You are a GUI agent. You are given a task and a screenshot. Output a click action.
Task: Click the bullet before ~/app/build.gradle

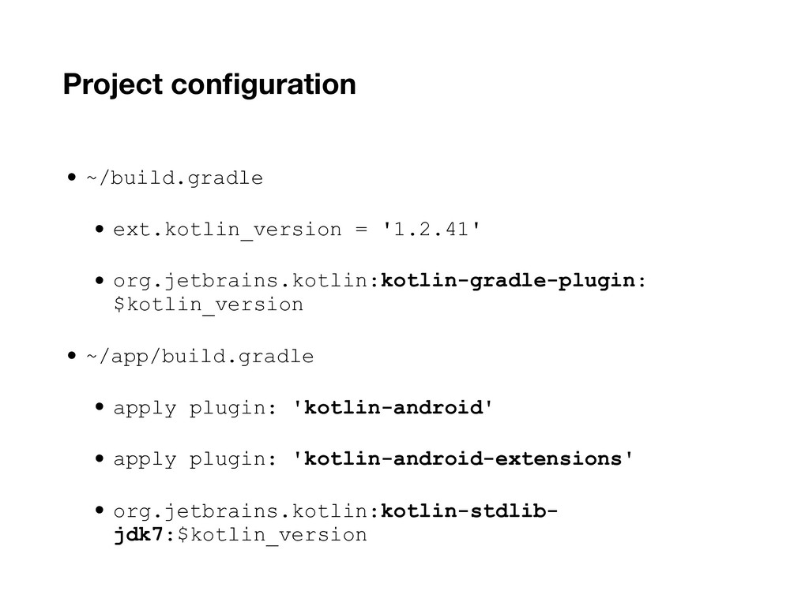tap(73, 356)
